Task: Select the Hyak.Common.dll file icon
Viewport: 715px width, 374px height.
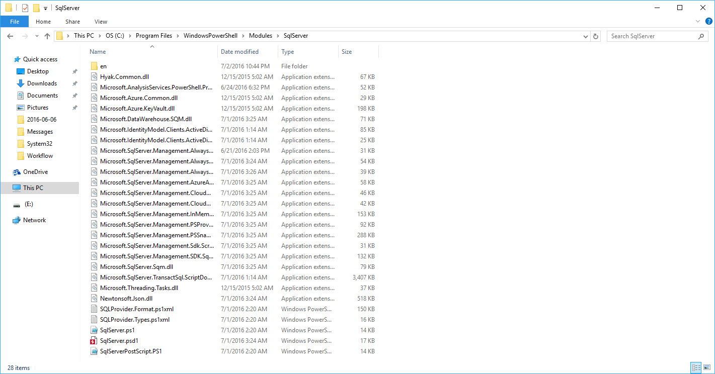Action: 94,77
